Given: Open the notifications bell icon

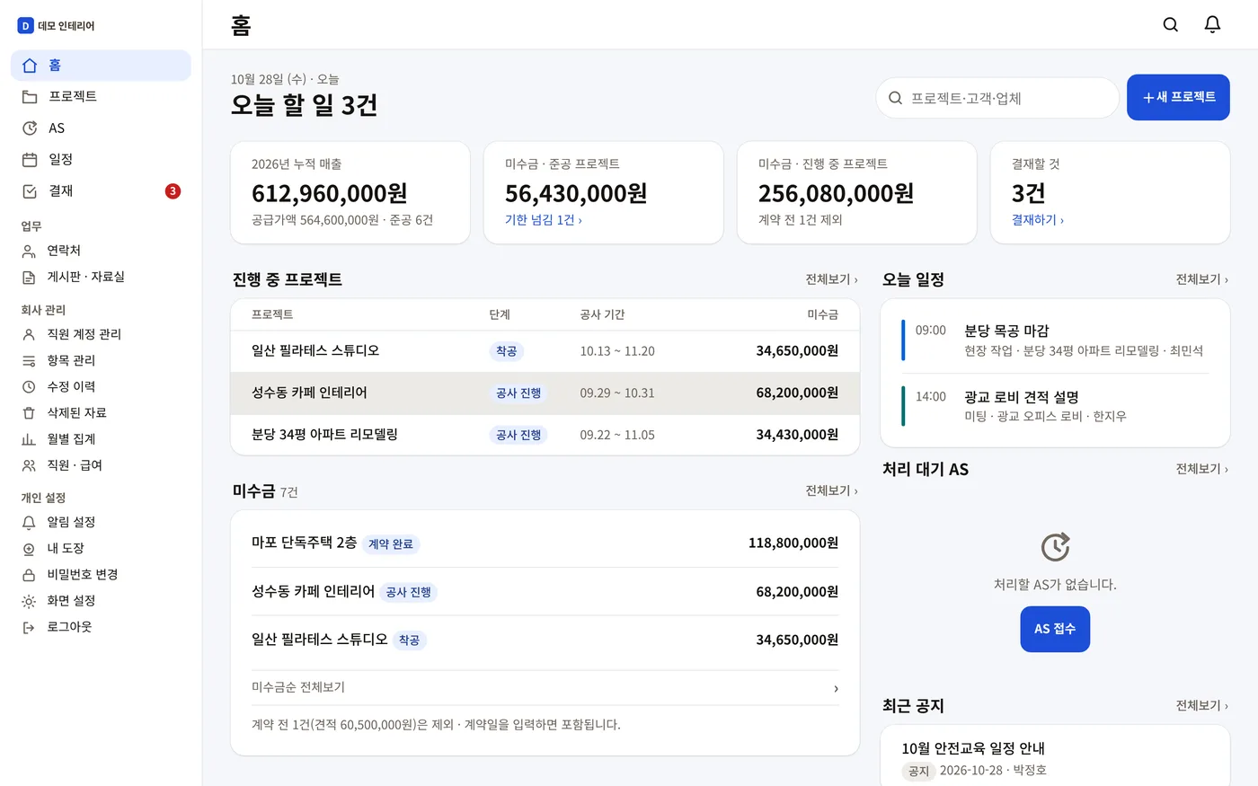Looking at the screenshot, I should click(x=1212, y=24).
